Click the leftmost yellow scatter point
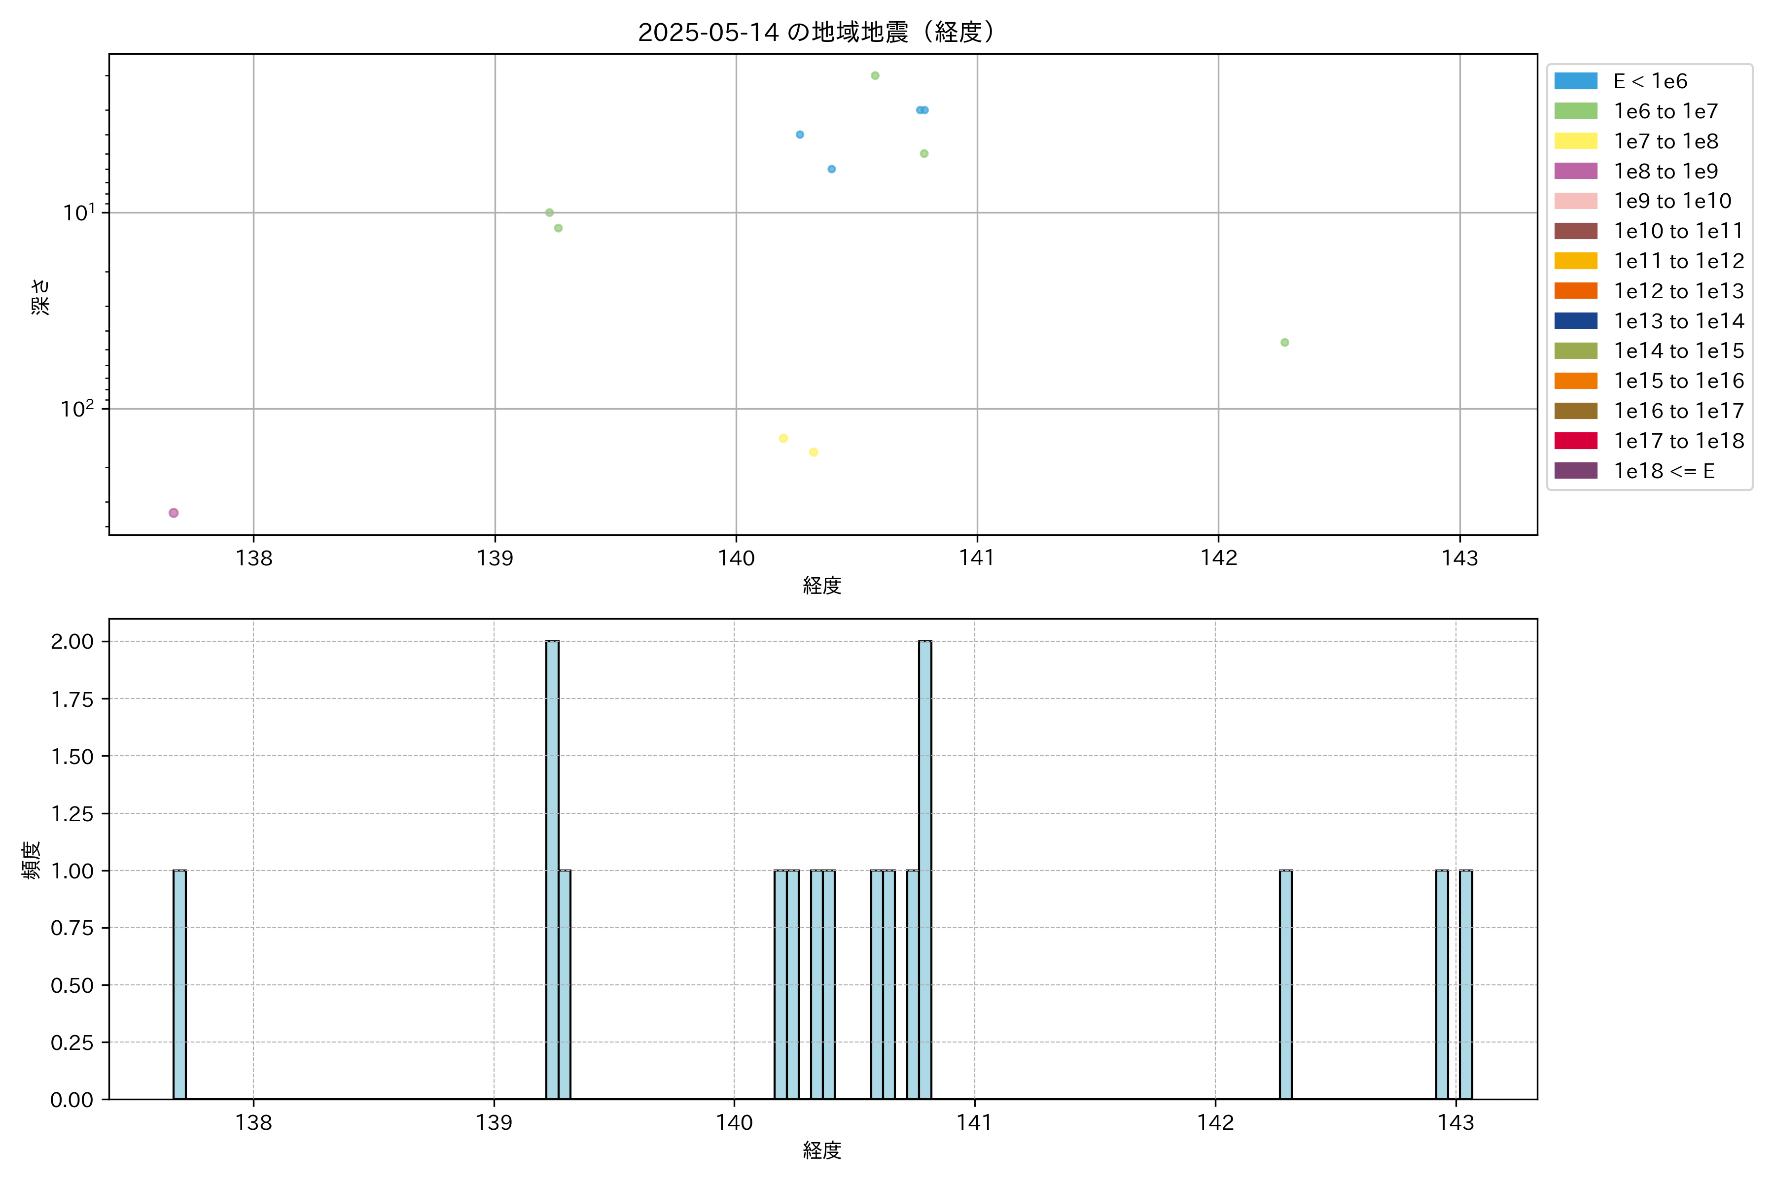Viewport: 1775px width, 1183px height. 783,438
